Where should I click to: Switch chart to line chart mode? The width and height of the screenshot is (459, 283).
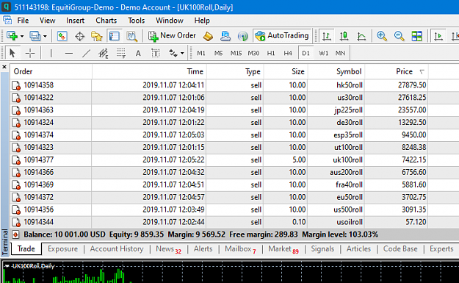click(x=361, y=36)
